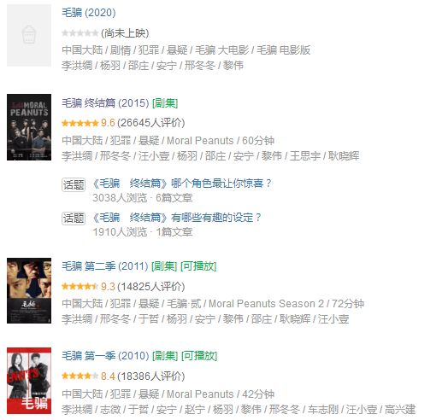The width and height of the screenshot is (448, 420).
Task: Click the 可播放 tag next to 第一季
Action: click(x=199, y=356)
